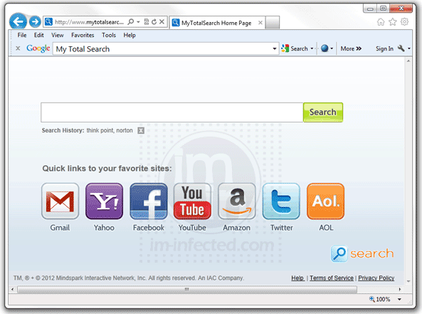
Task: Stop loading with the address bar X
Action: pos(162,22)
